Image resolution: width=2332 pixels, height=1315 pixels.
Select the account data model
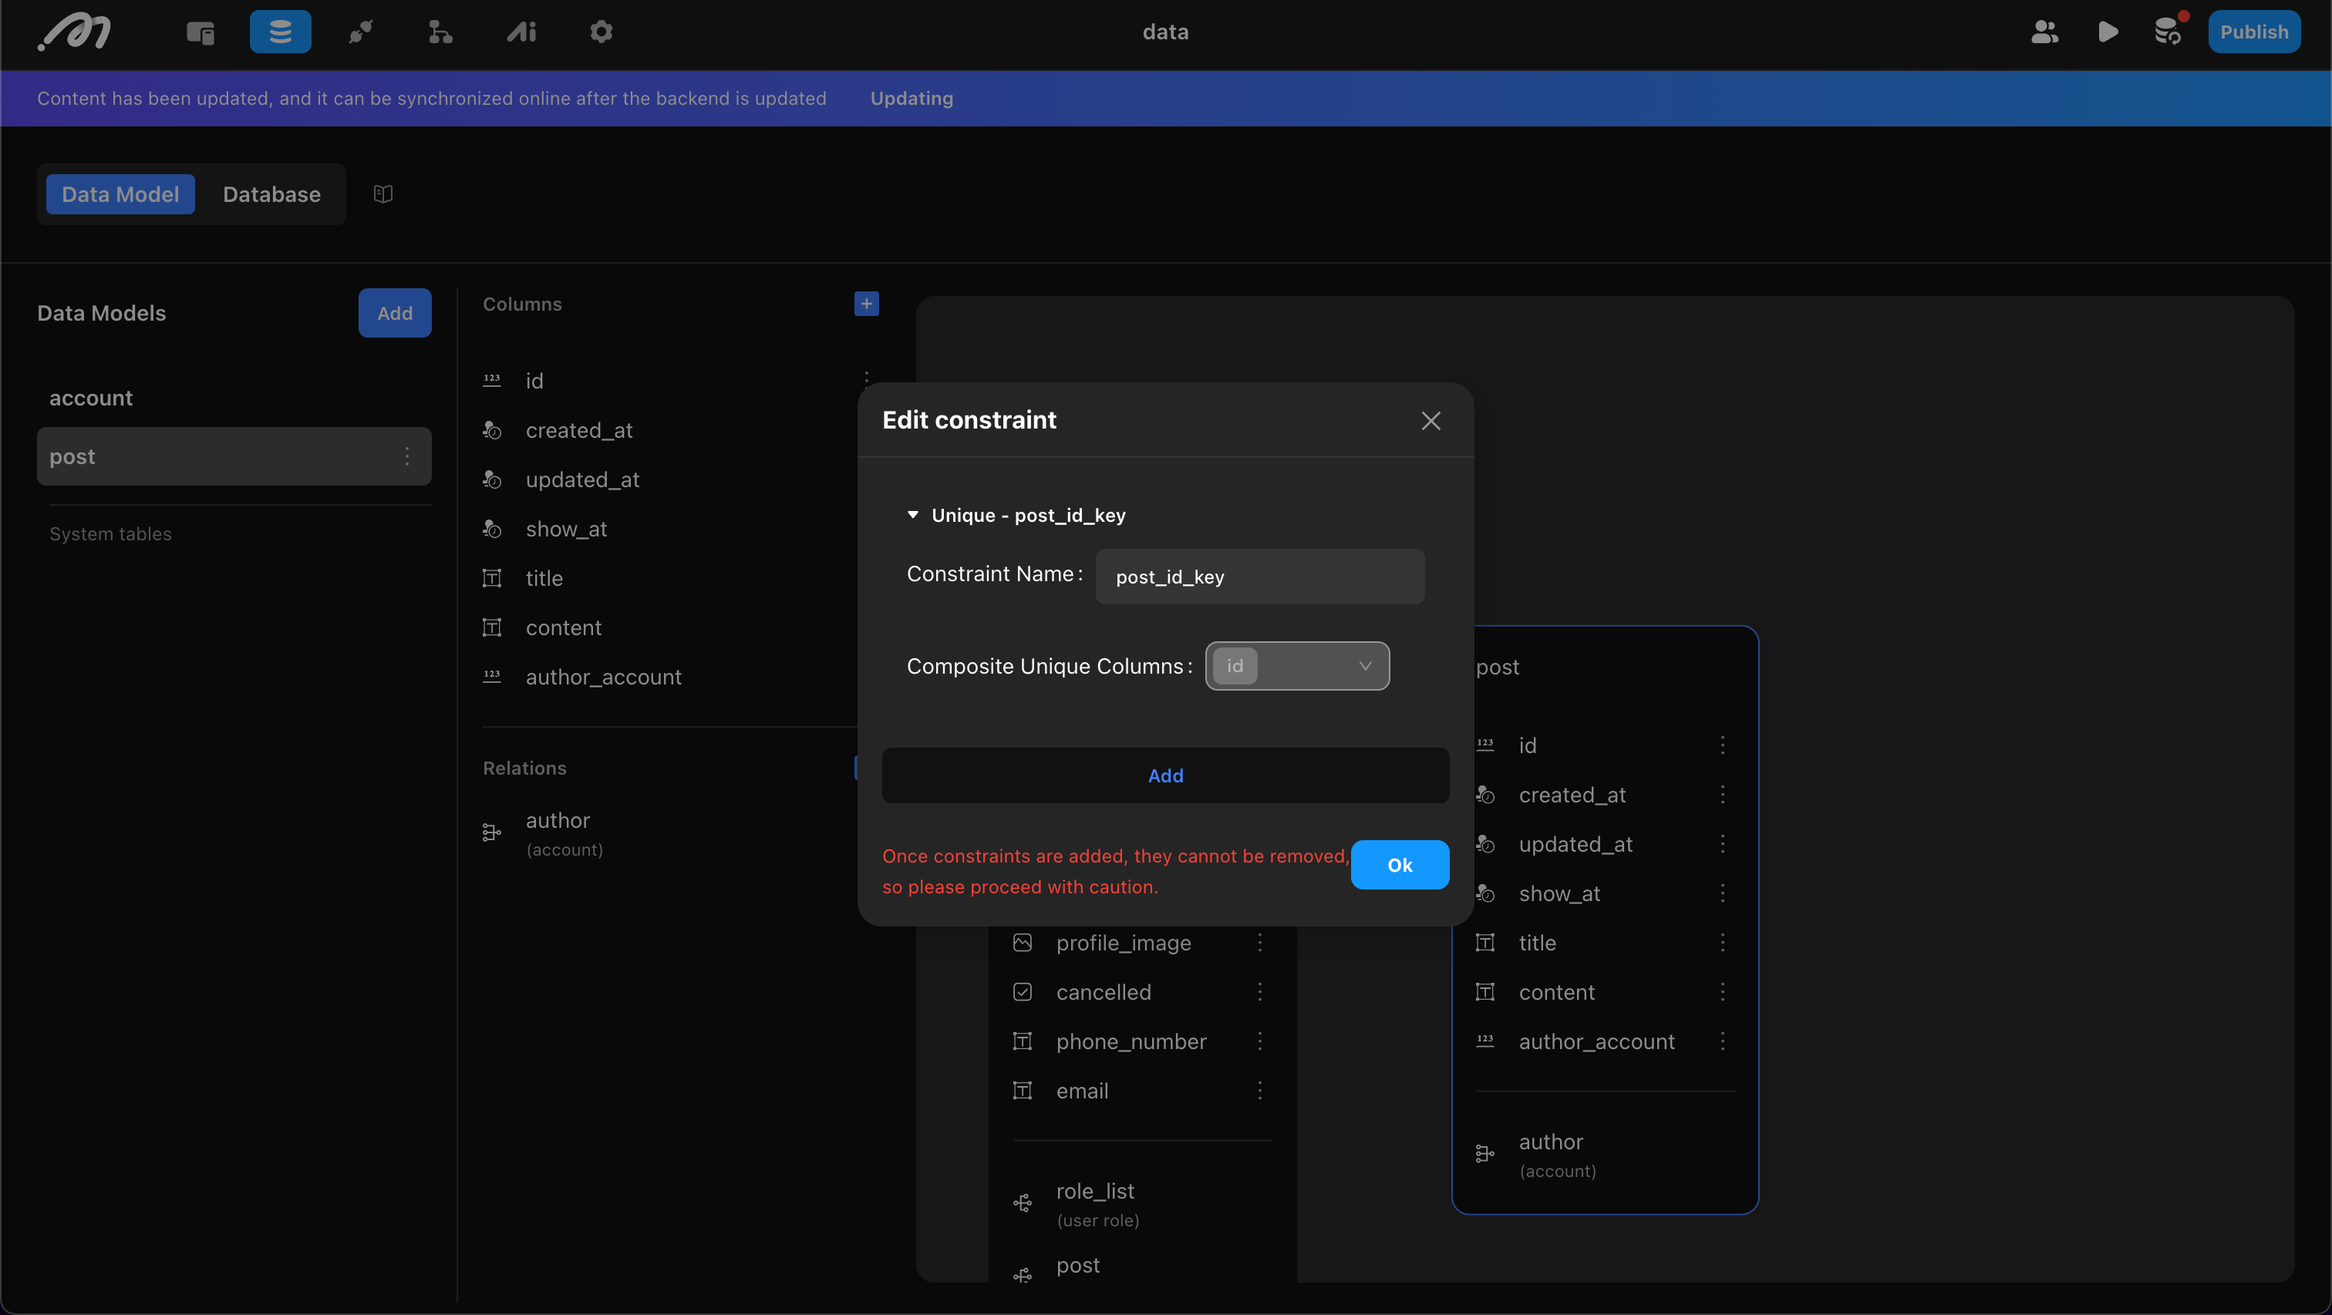pos(234,399)
